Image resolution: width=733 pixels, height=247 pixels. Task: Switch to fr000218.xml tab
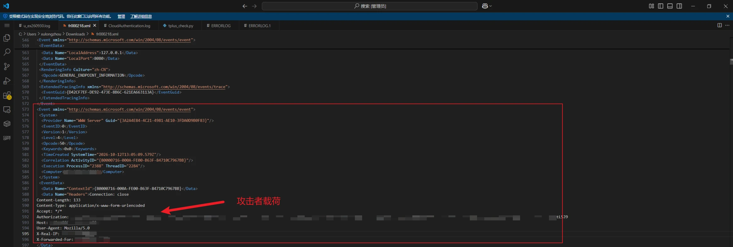tap(79, 26)
